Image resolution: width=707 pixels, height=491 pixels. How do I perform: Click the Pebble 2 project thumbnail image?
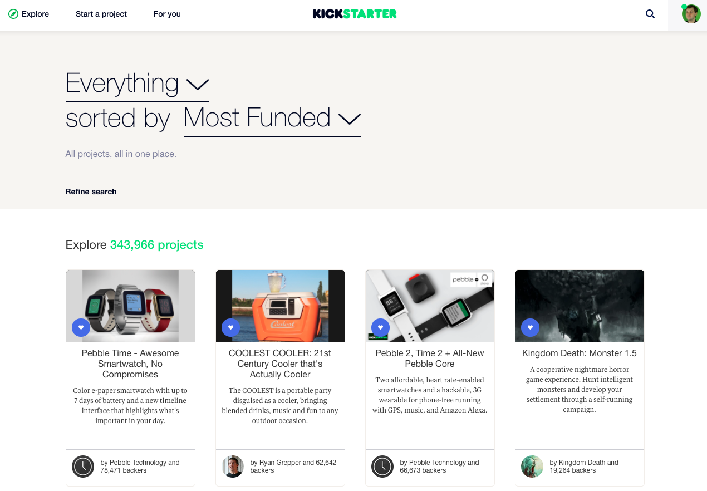coord(430,306)
